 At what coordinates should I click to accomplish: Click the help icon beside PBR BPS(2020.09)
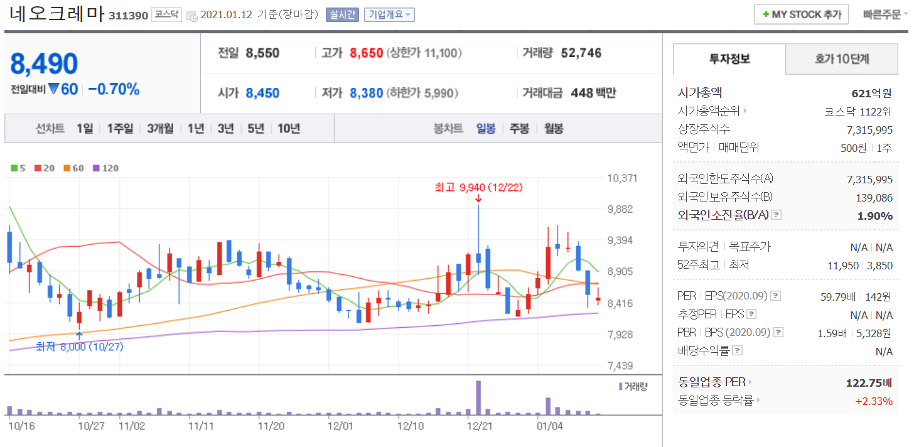[x=778, y=333]
